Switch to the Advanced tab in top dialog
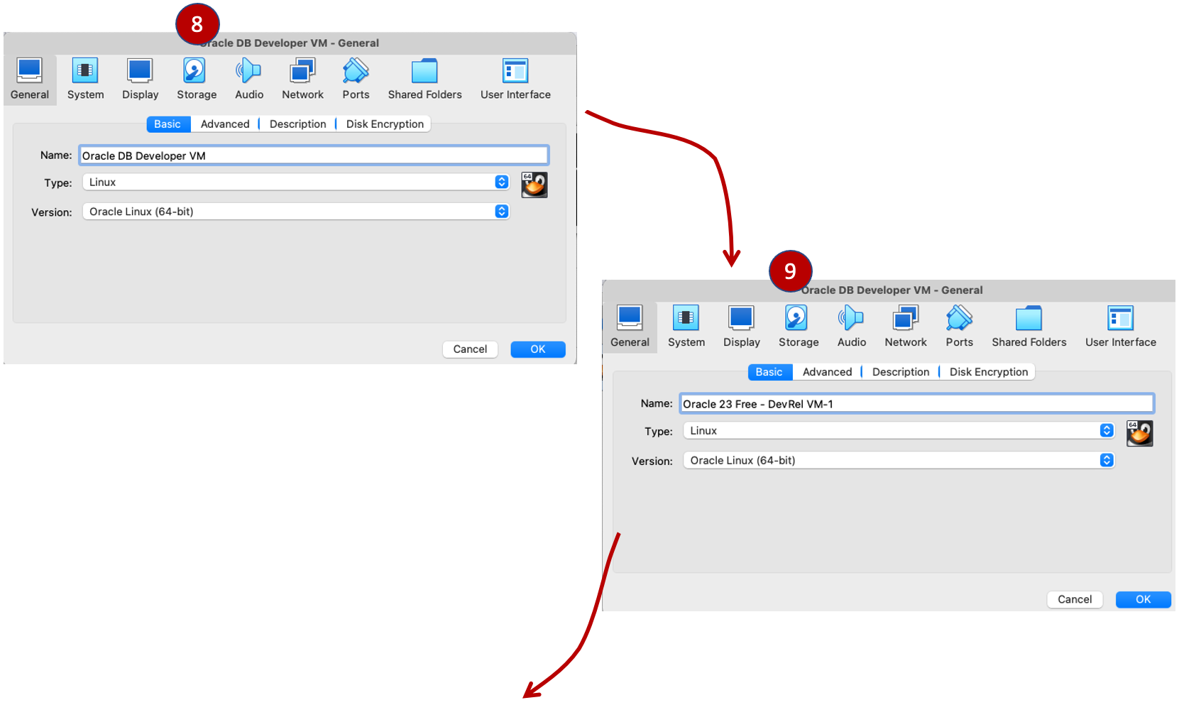This screenshot has height=705, width=1179. tap(224, 124)
